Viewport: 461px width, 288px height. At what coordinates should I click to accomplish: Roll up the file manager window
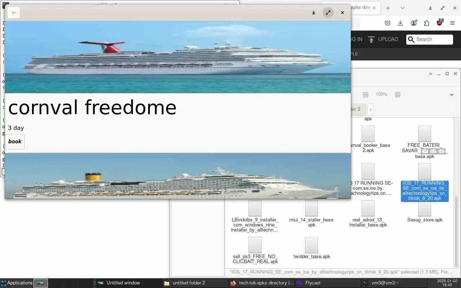coord(430,74)
